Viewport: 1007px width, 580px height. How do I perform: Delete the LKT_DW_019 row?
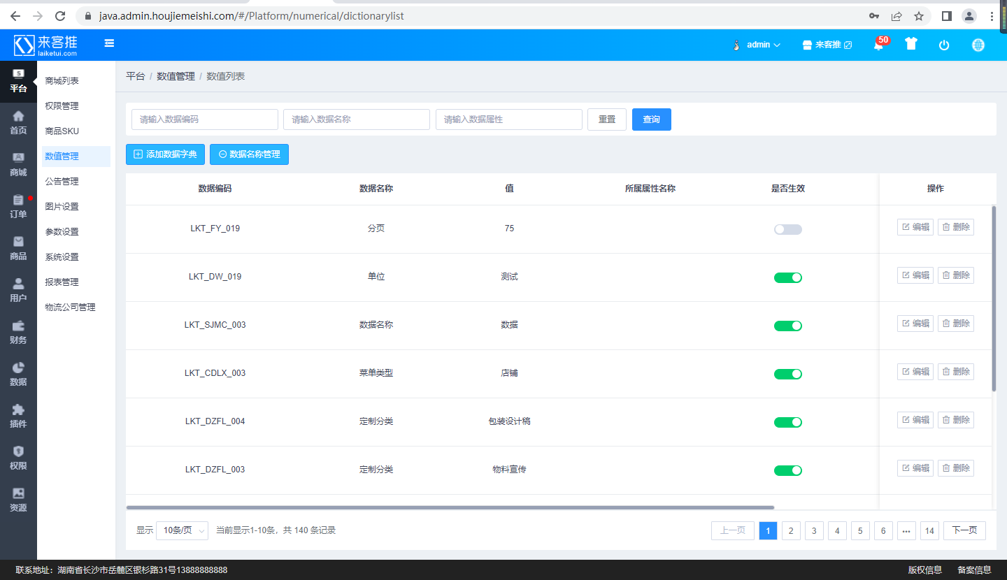[x=956, y=275]
